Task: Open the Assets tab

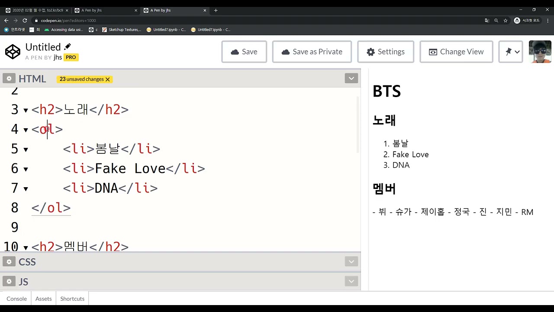Action: click(x=43, y=299)
